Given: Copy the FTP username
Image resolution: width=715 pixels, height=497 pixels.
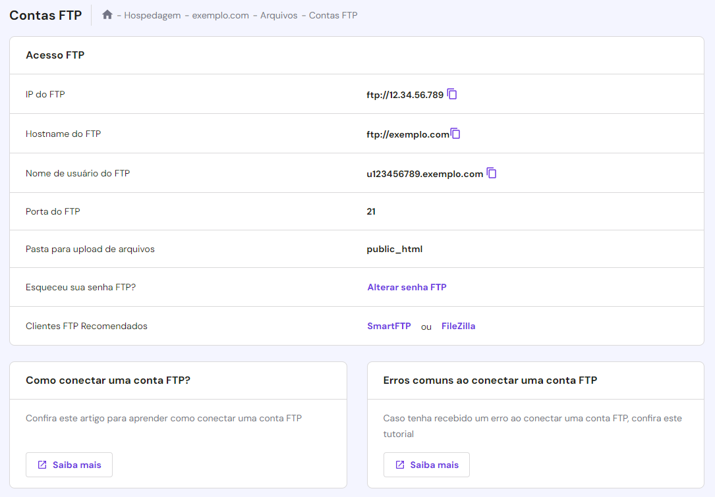Looking at the screenshot, I should point(492,172).
